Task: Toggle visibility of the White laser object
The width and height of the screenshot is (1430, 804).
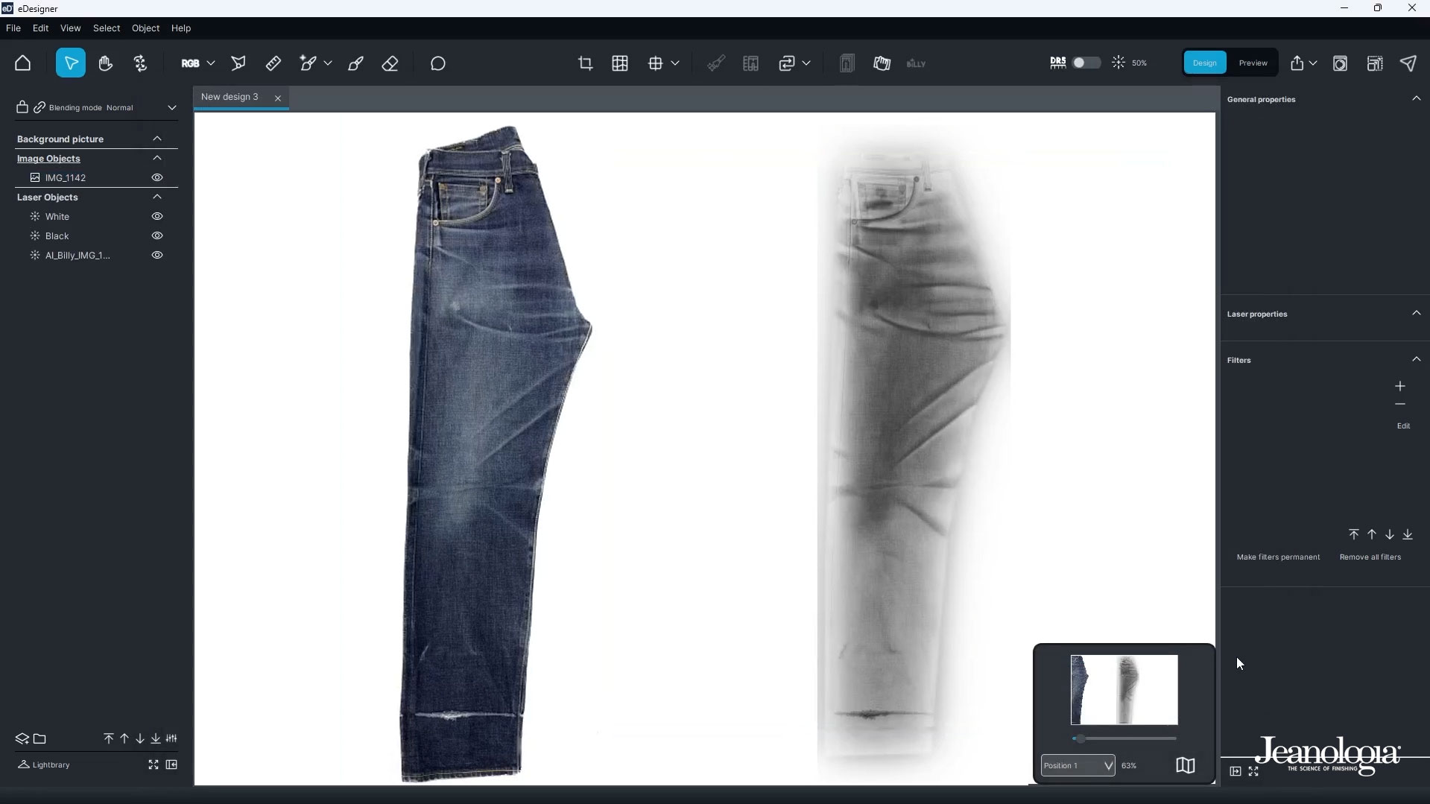Action: pyautogui.click(x=157, y=216)
